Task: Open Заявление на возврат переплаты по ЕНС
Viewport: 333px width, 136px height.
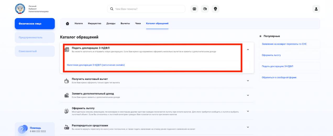Action: point(284,44)
